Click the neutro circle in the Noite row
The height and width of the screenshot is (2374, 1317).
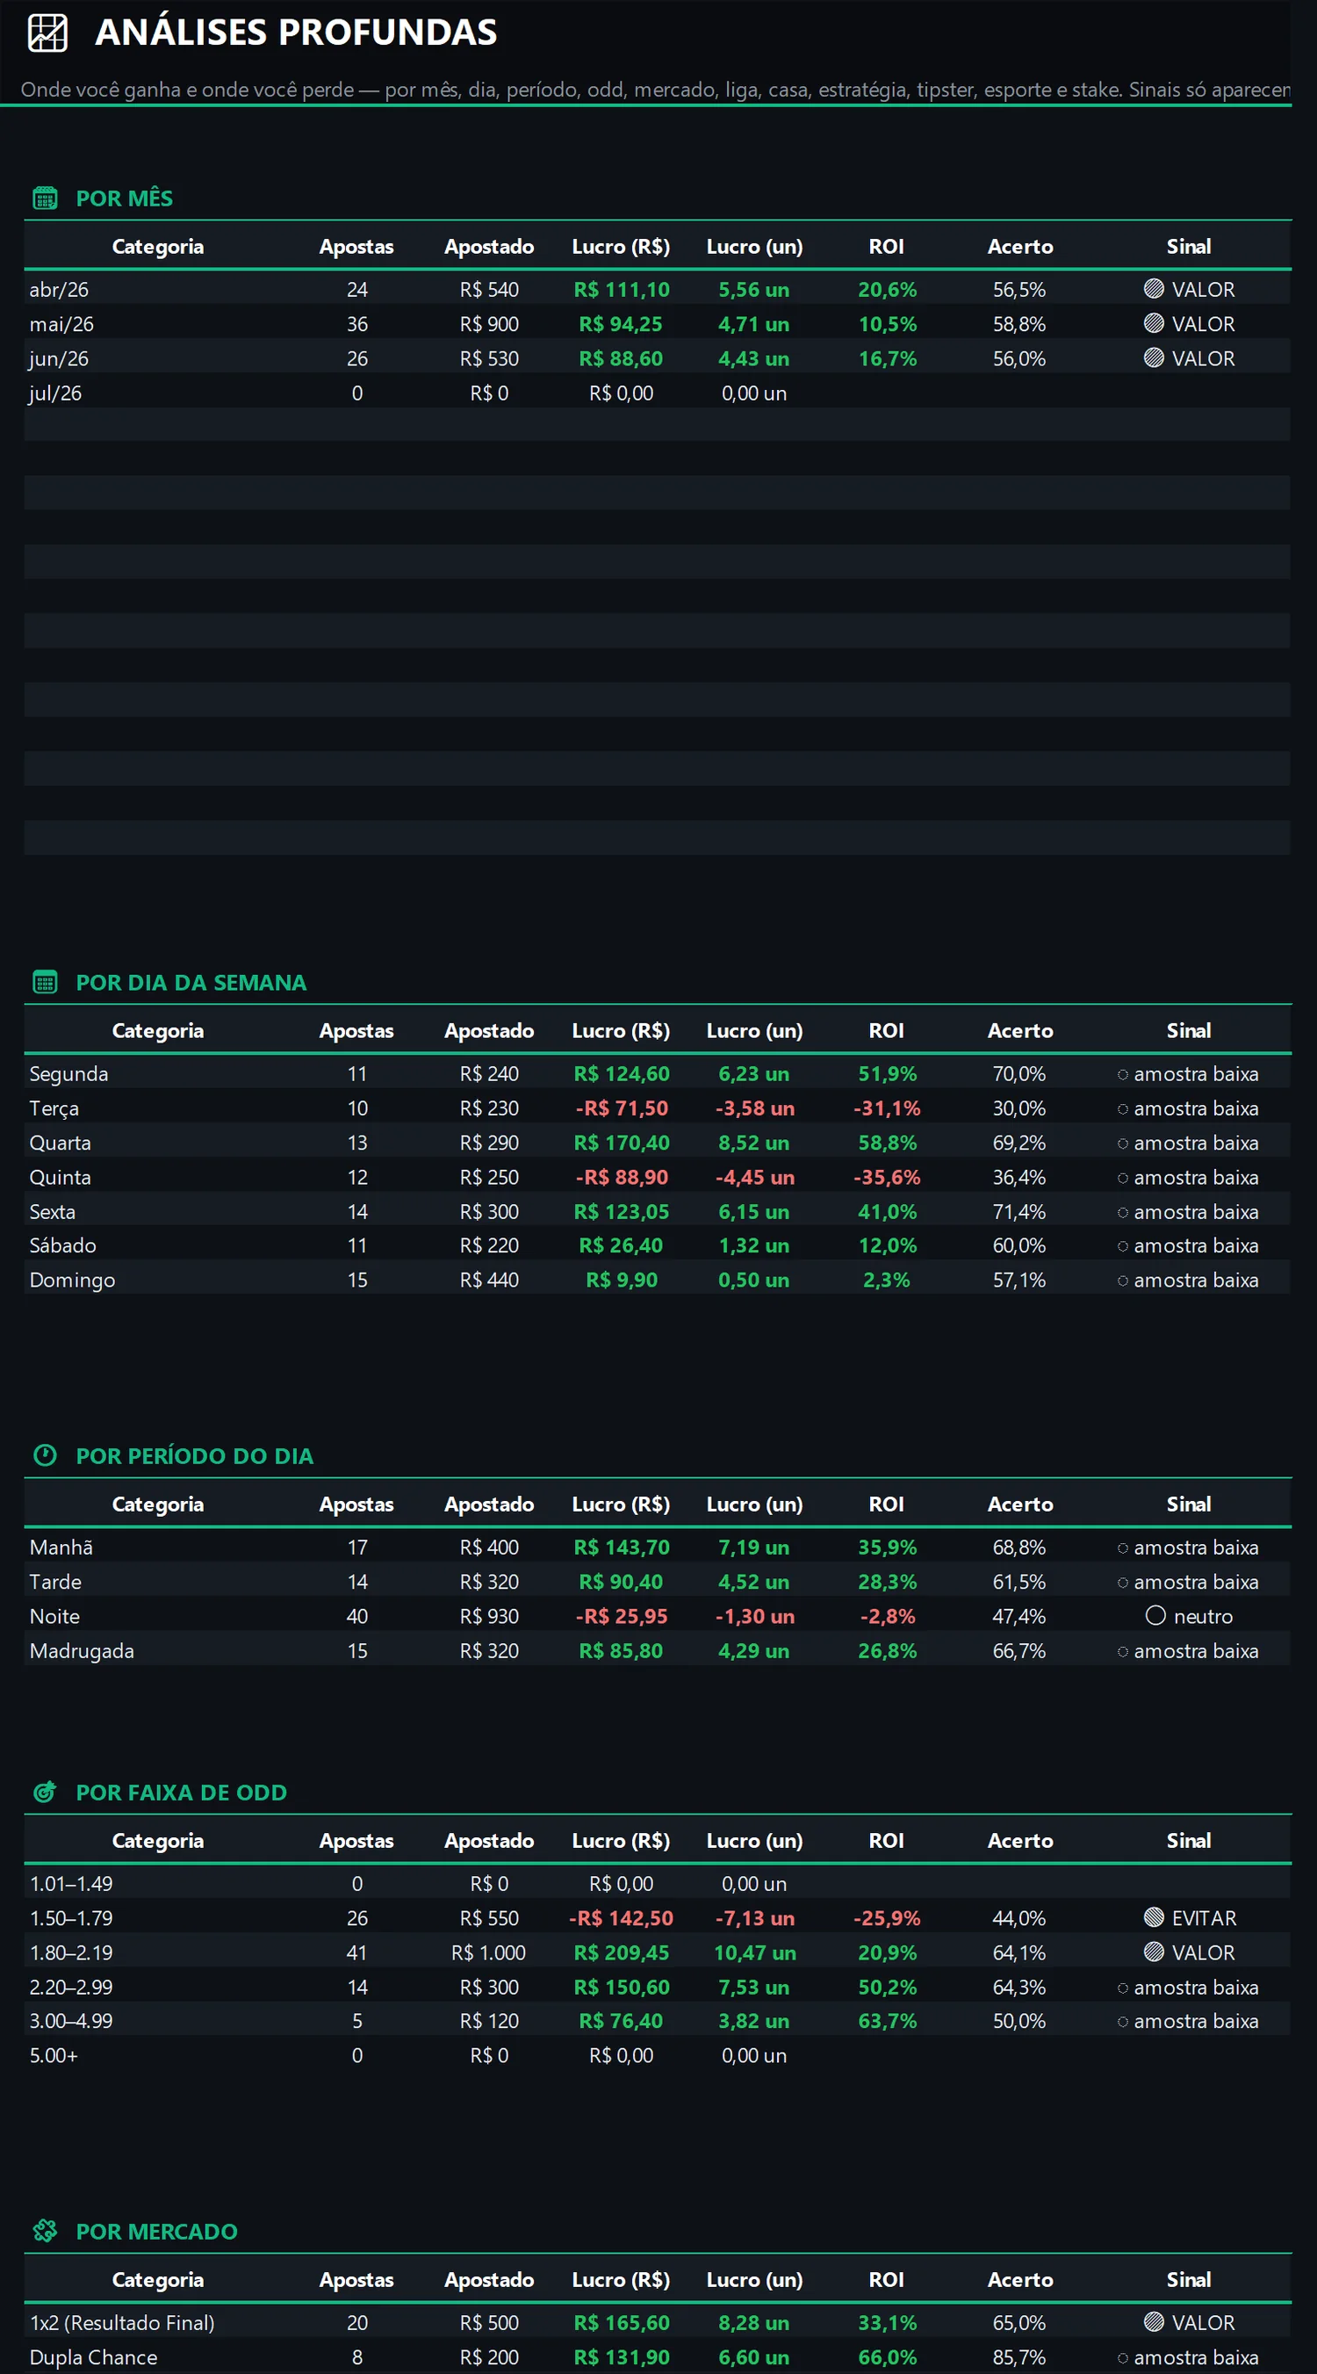pos(1155,1616)
